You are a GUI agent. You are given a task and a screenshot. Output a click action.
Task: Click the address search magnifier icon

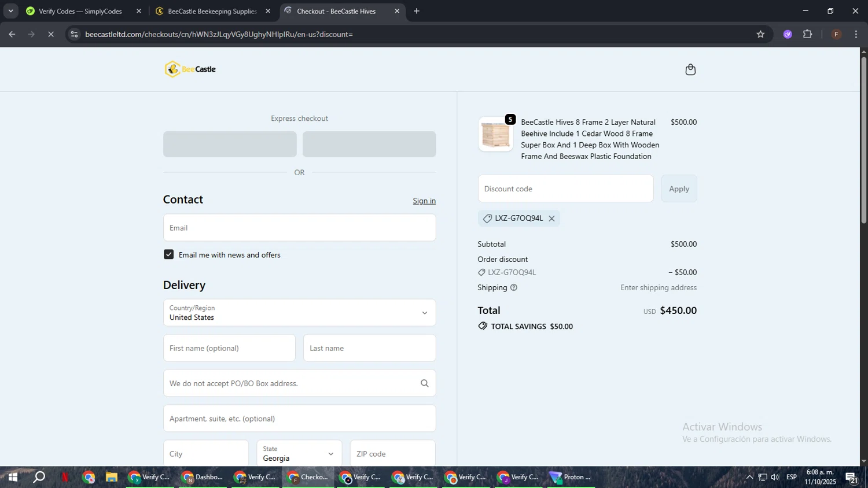pos(424,383)
